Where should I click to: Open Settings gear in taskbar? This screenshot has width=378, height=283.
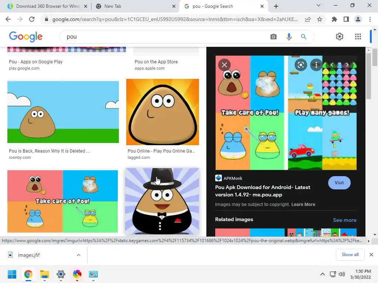pyautogui.click(x=61, y=274)
